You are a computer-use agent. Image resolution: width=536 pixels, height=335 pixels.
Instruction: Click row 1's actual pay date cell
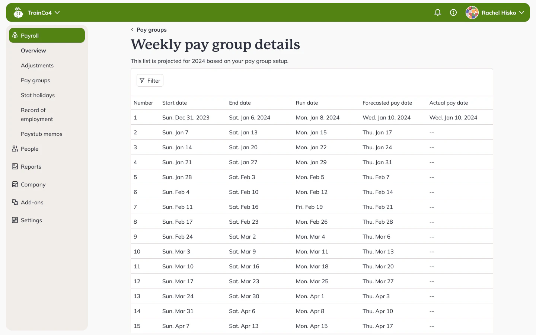pos(453,117)
